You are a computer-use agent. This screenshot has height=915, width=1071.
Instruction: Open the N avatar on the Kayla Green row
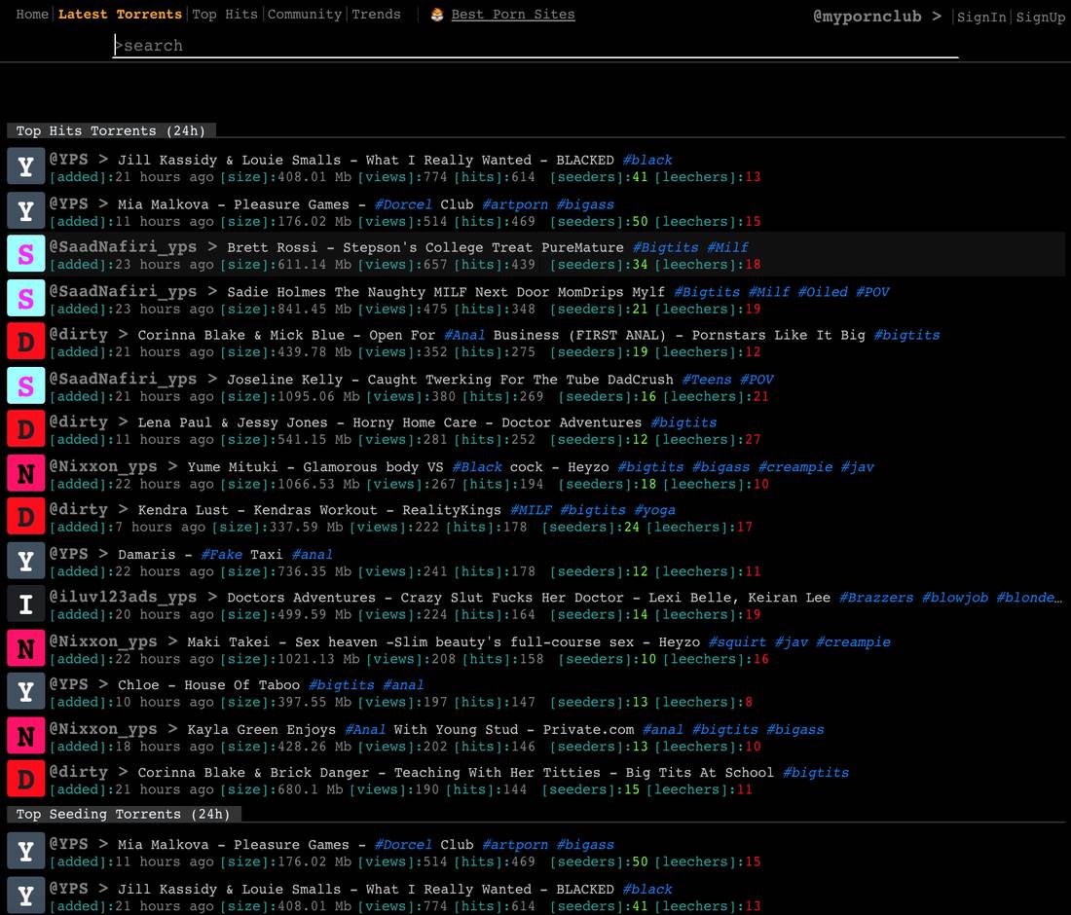[26, 736]
